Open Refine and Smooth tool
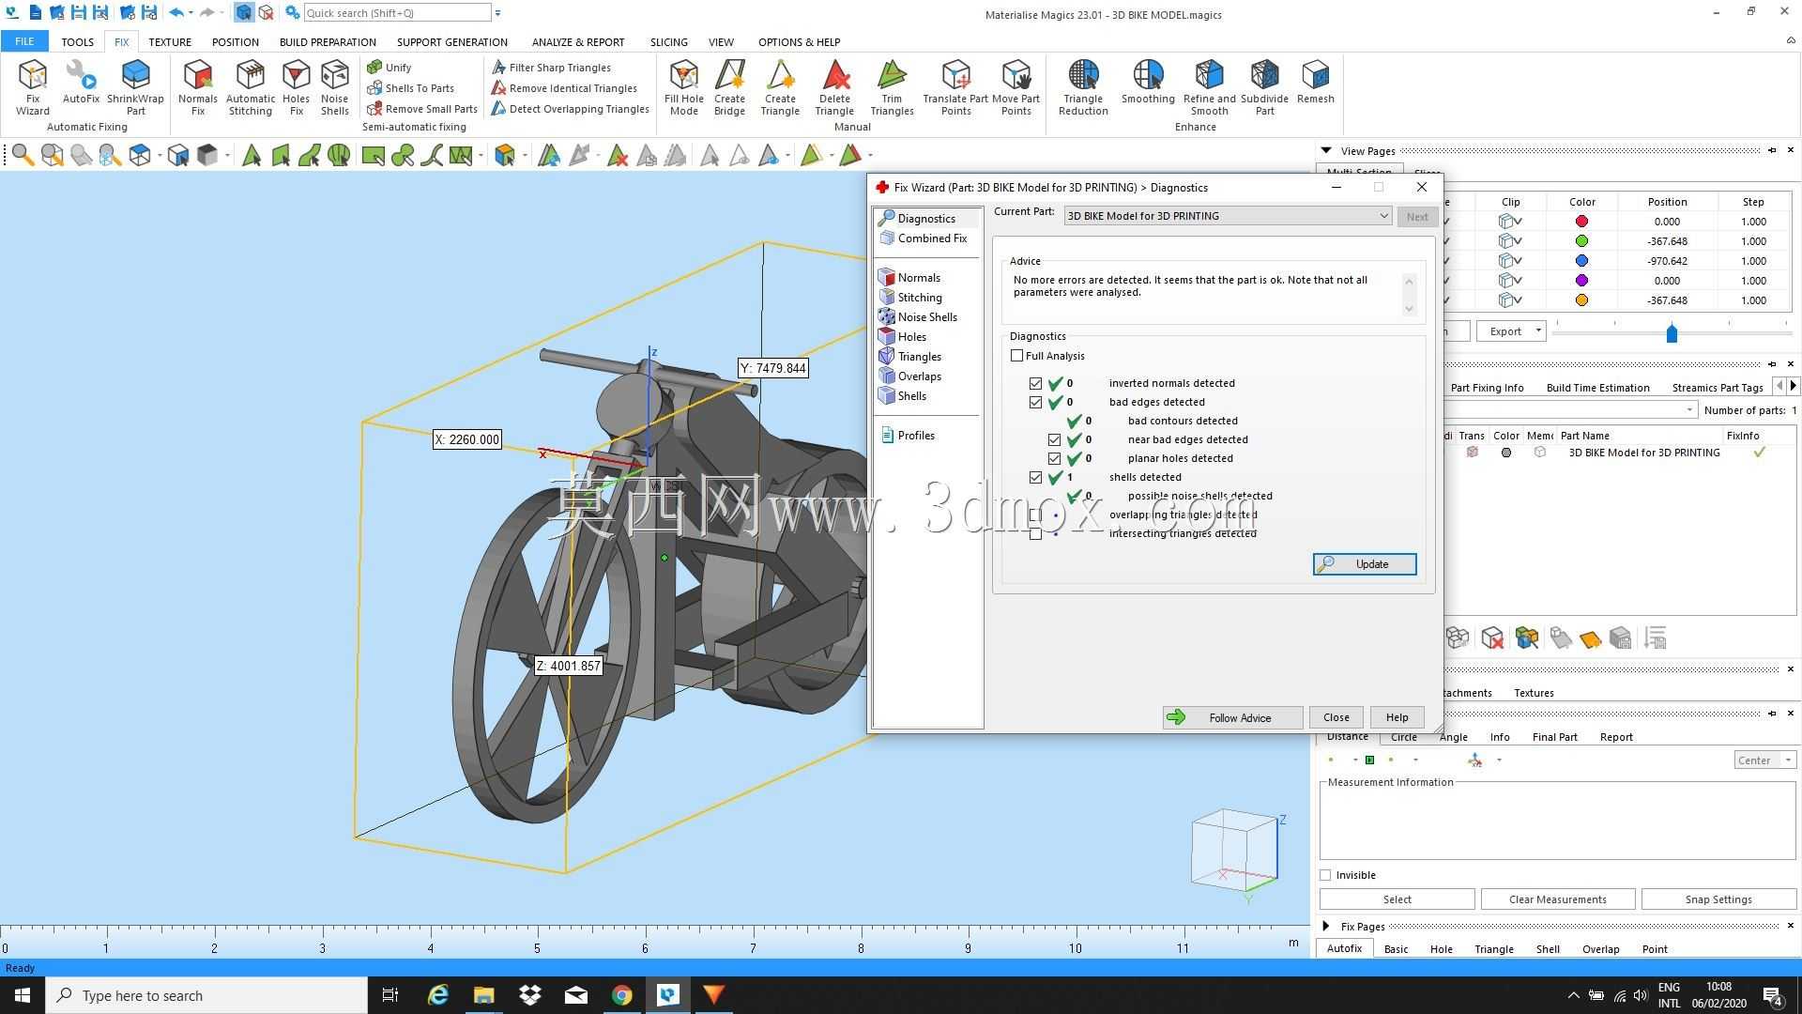 tap(1209, 87)
